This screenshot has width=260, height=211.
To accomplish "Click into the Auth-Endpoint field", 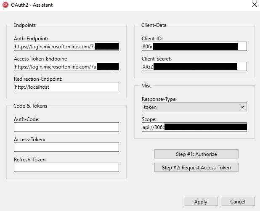I will (x=66, y=46).
